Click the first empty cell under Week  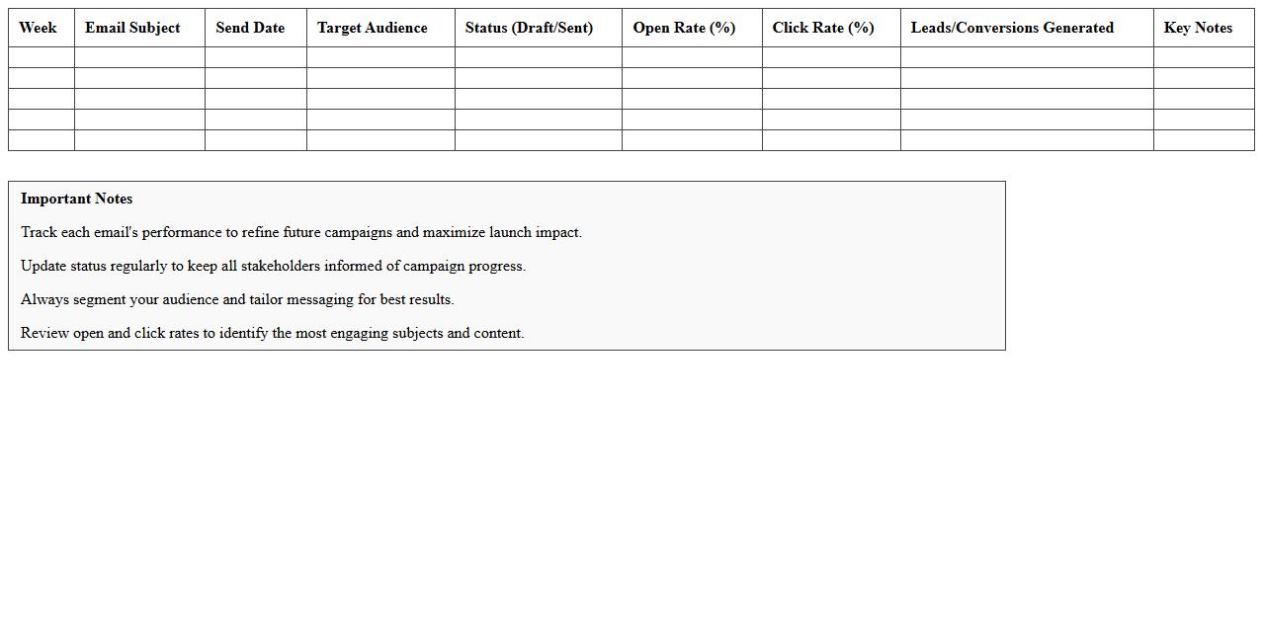41,57
